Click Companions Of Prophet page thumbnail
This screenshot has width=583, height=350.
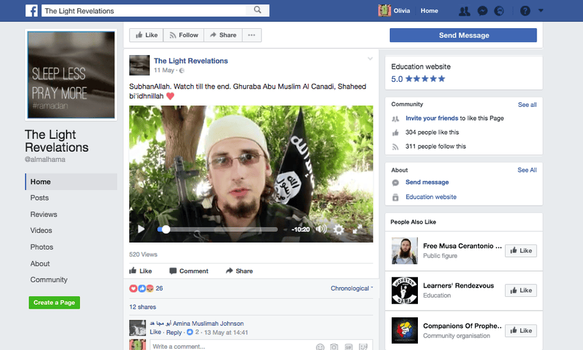[405, 330]
